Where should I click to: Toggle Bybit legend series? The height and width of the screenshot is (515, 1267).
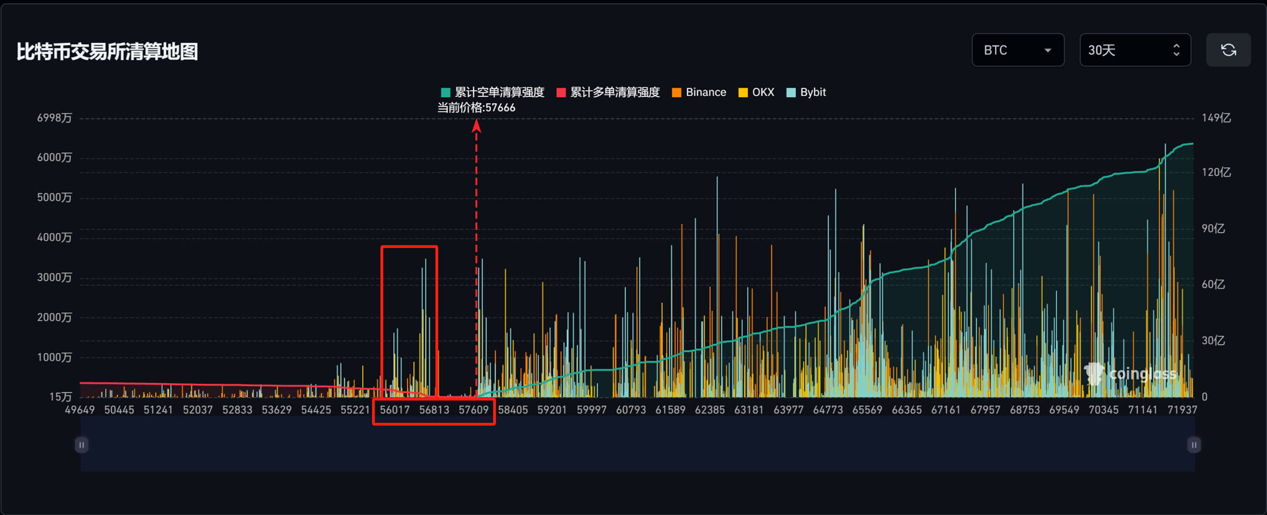(x=806, y=92)
